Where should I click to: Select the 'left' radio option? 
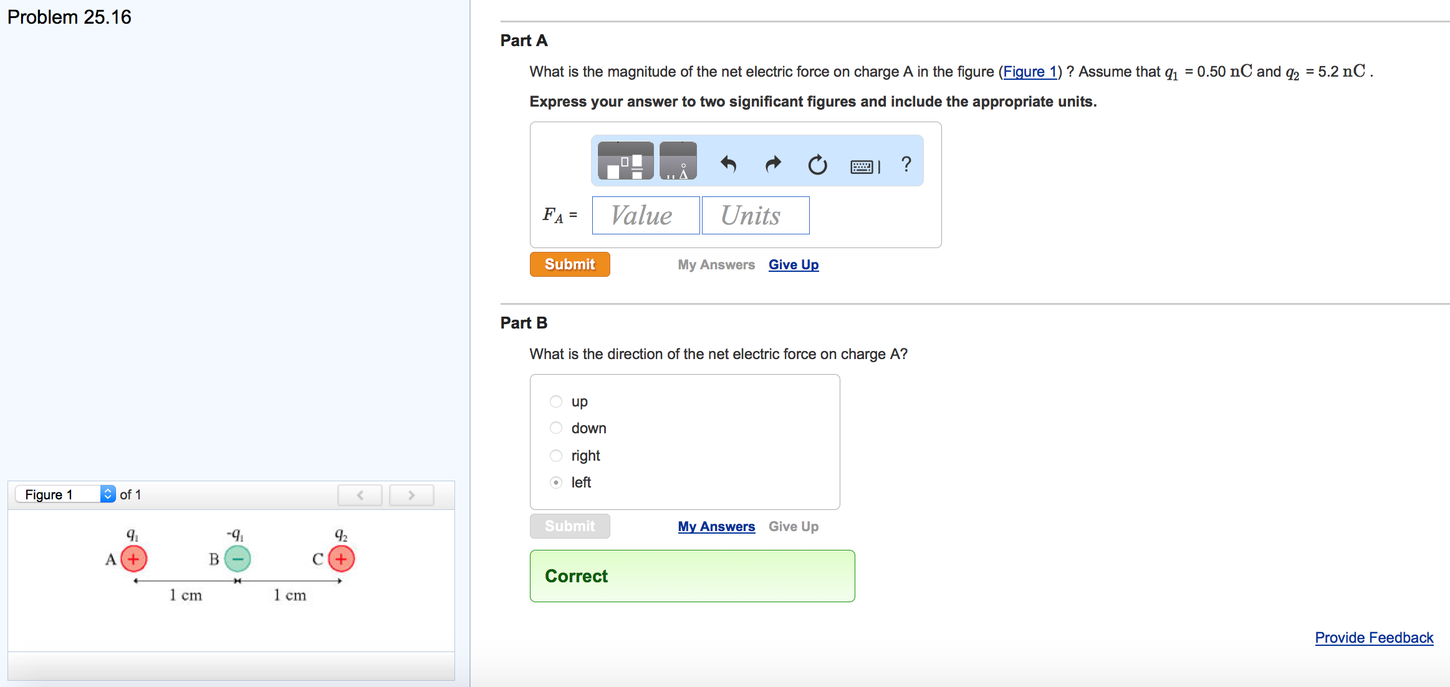pyautogui.click(x=556, y=483)
